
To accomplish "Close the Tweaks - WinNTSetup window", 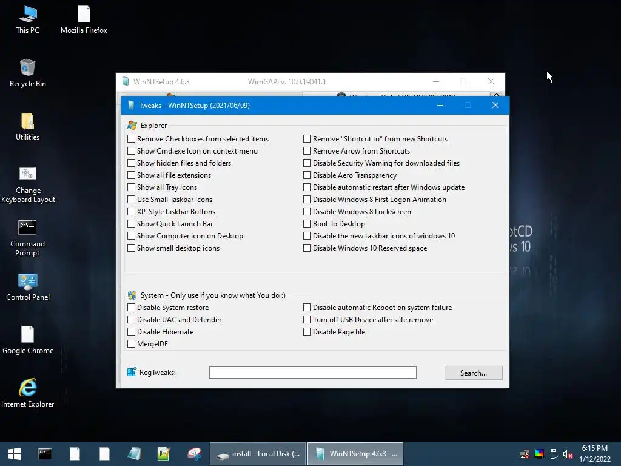I will point(495,106).
